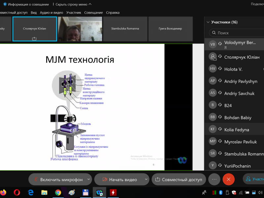
Task: Click the Совместный доступ share button
Action: tap(179, 180)
